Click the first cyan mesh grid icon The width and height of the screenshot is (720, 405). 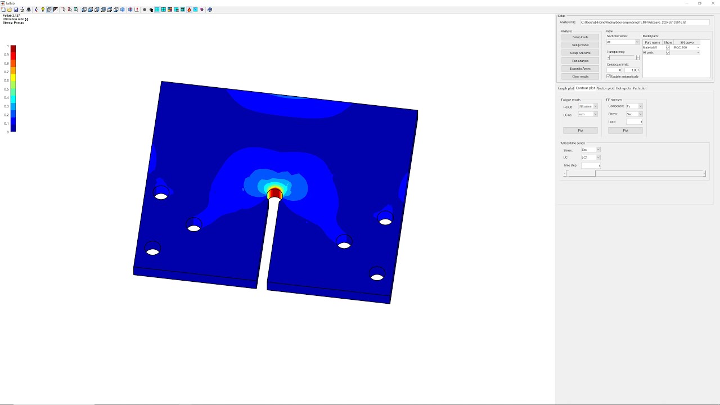coord(157,10)
